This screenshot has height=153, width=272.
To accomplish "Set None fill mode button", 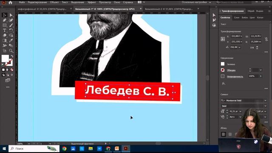I will [x=12, y=70].
